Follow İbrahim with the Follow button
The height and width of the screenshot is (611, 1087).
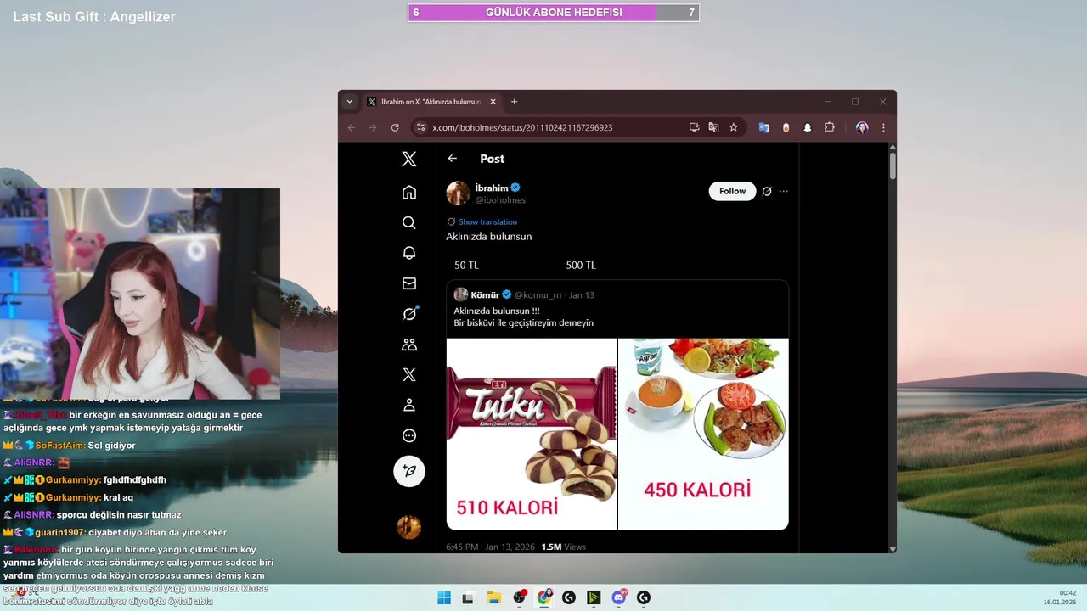point(732,191)
